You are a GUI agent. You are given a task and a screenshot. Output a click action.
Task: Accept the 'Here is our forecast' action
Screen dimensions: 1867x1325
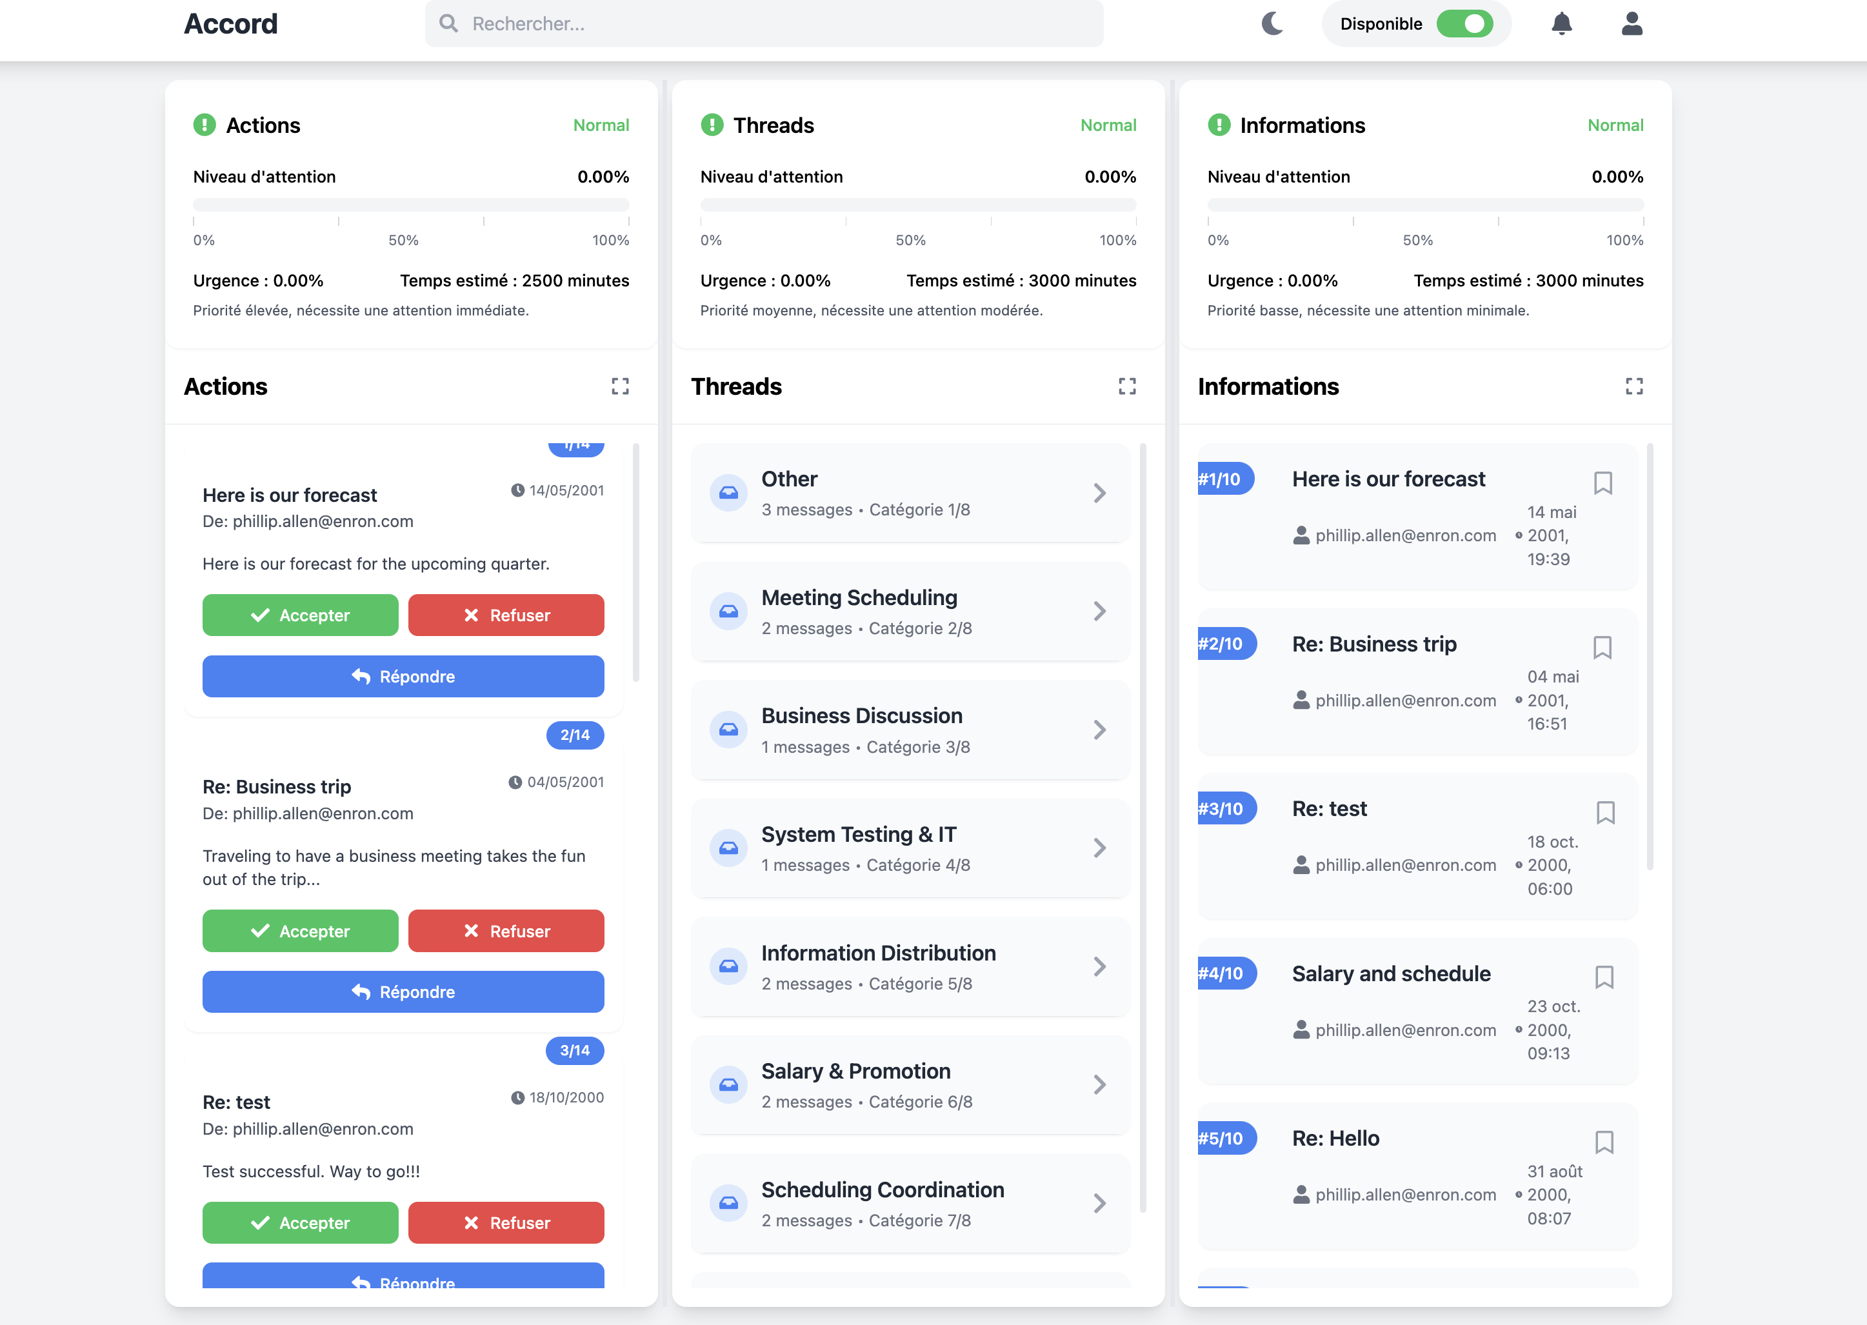pyautogui.click(x=300, y=615)
